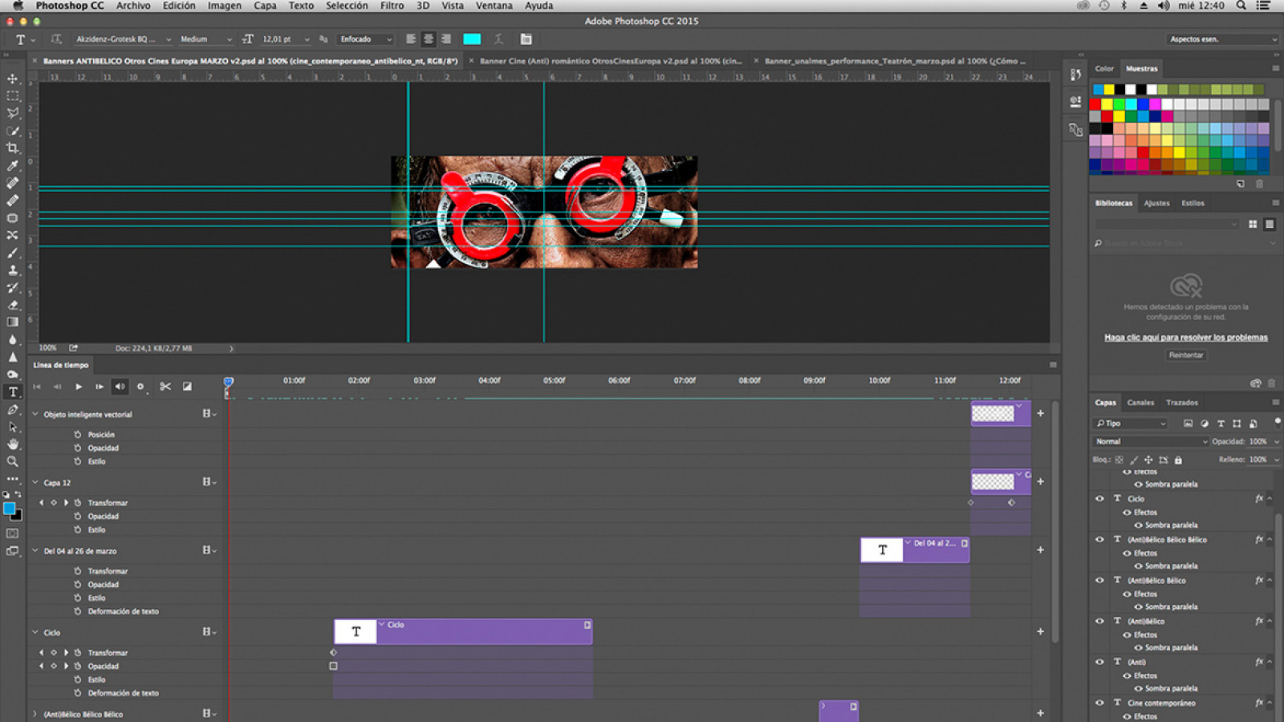The width and height of the screenshot is (1284, 722).
Task: Click the blue foreground color swatch
Action: coord(9,509)
